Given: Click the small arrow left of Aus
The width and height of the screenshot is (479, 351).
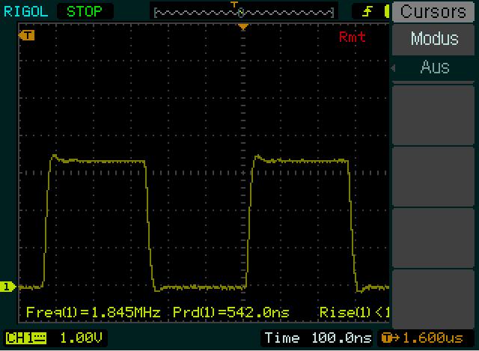Looking at the screenshot, I should click(394, 68).
